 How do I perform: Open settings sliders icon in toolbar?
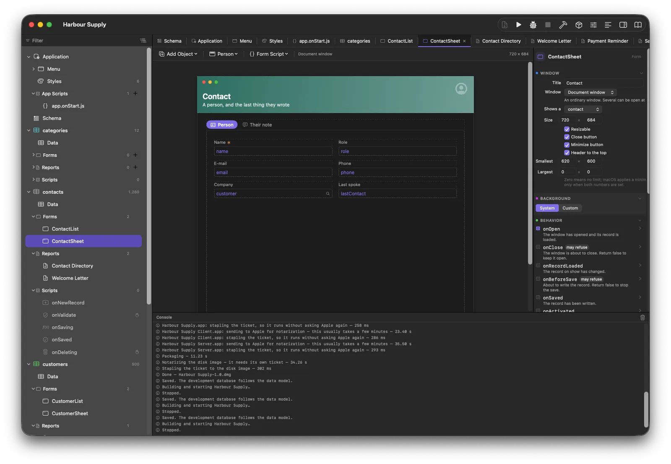[x=593, y=25]
